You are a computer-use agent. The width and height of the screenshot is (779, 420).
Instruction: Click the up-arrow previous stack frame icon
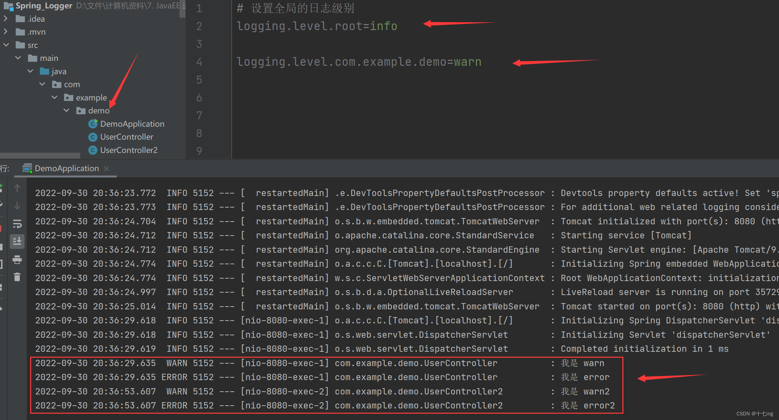(17, 188)
